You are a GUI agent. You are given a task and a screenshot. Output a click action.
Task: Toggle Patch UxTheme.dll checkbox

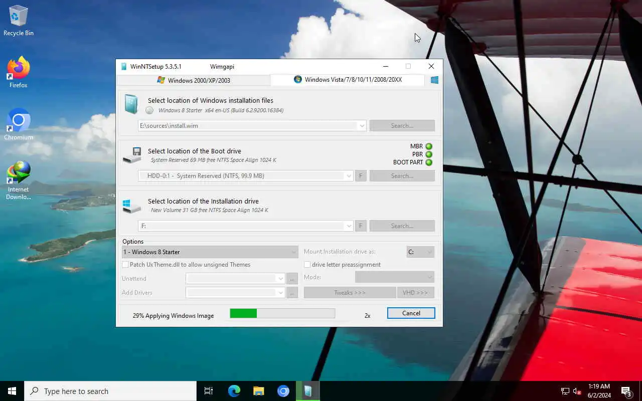tap(125, 265)
